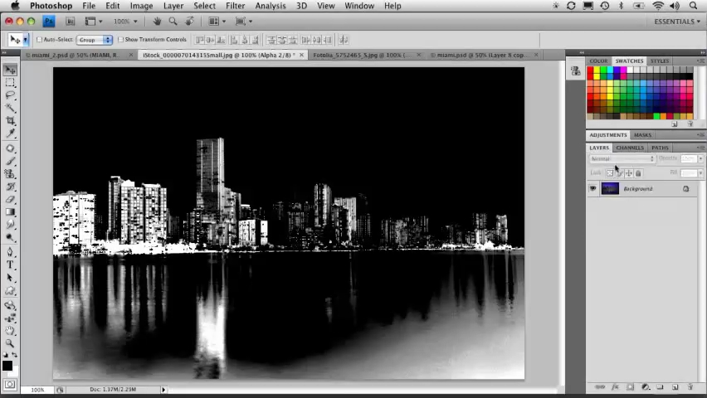Open the Color panel tab
This screenshot has height=398, width=707.
point(598,61)
